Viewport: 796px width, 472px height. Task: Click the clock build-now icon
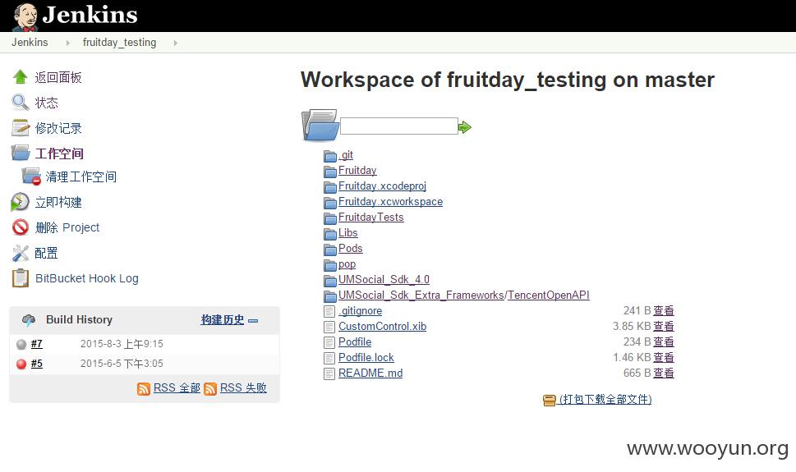pos(20,202)
